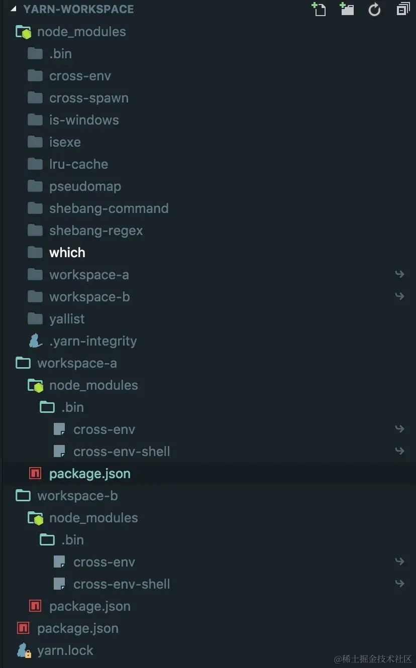416x668 pixels.
Task: Click the yarn.lock cat icon
Action: tap(24, 650)
